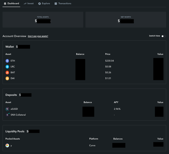Click the ETH token icon
The image size is (169, 154).
click(7, 61)
